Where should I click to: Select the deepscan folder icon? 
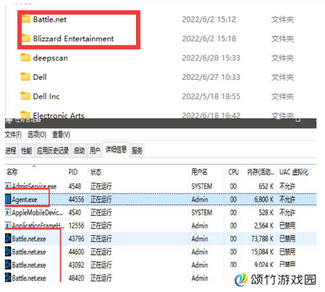tap(25, 57)
